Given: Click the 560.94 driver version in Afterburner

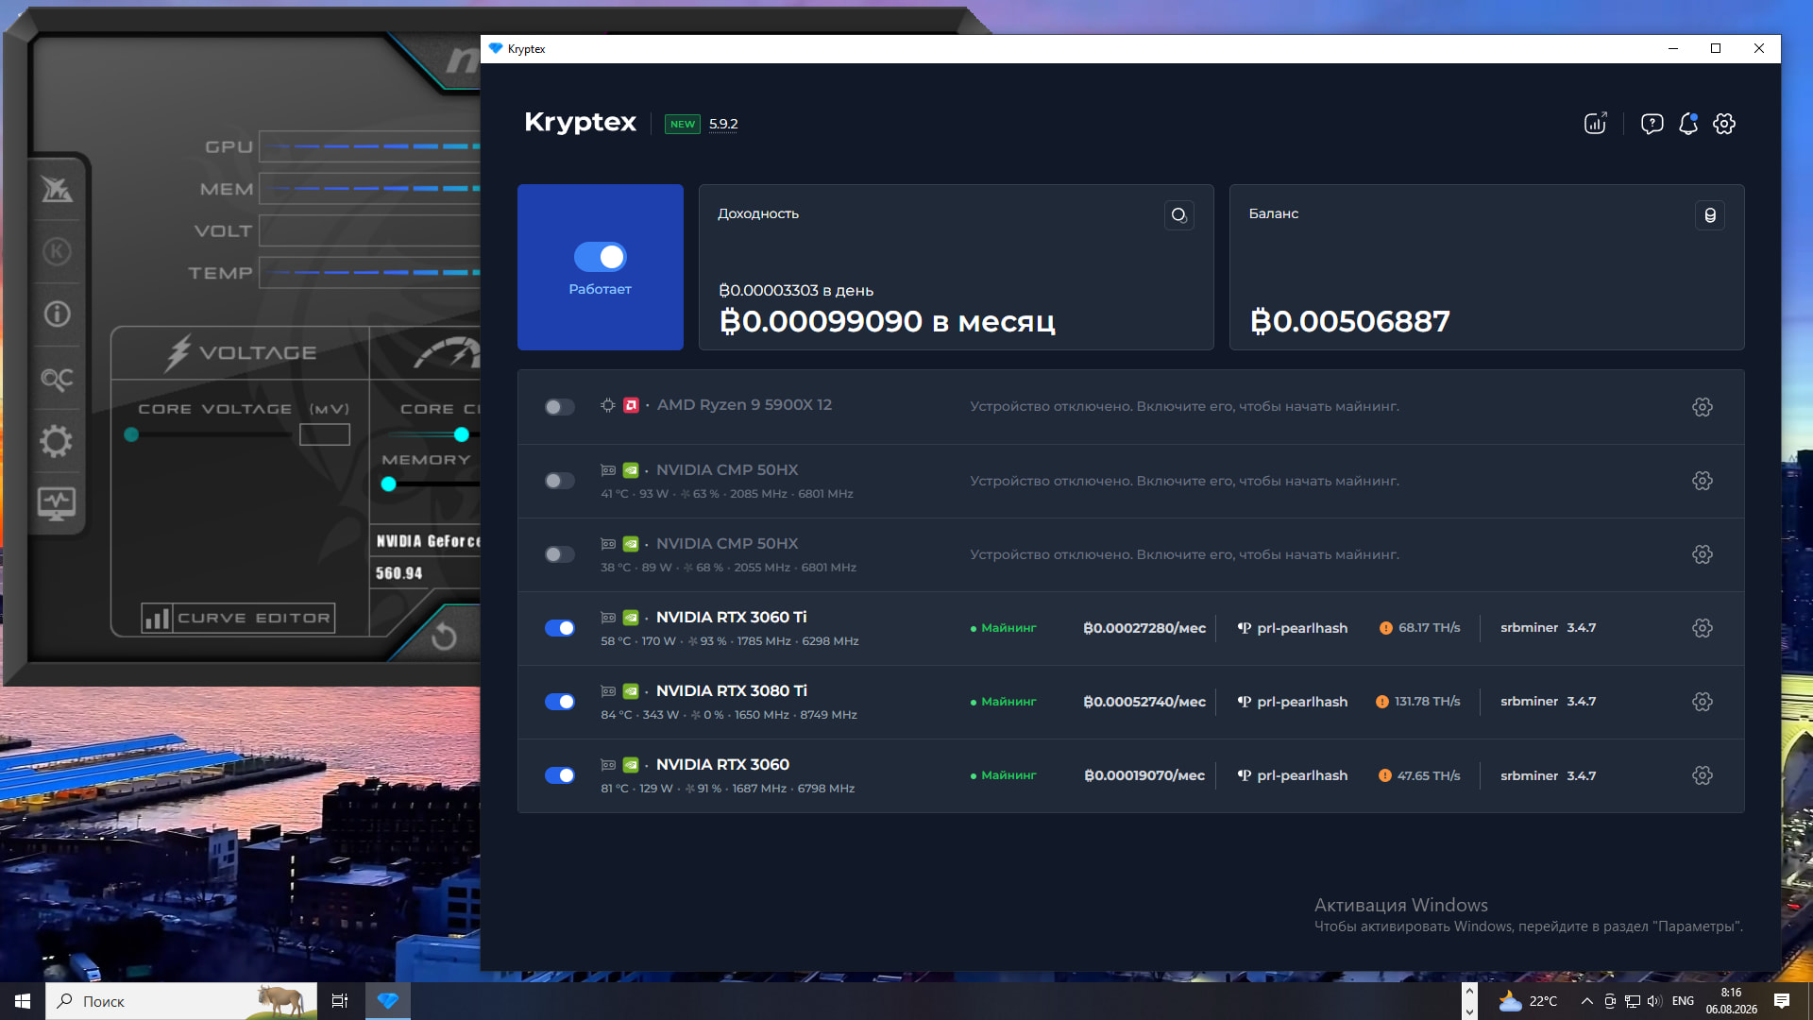Looking at the screenshot, I should [x=399, y=573].
